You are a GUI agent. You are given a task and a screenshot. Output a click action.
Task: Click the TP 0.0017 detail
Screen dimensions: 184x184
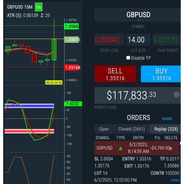(x=170, y=159)
